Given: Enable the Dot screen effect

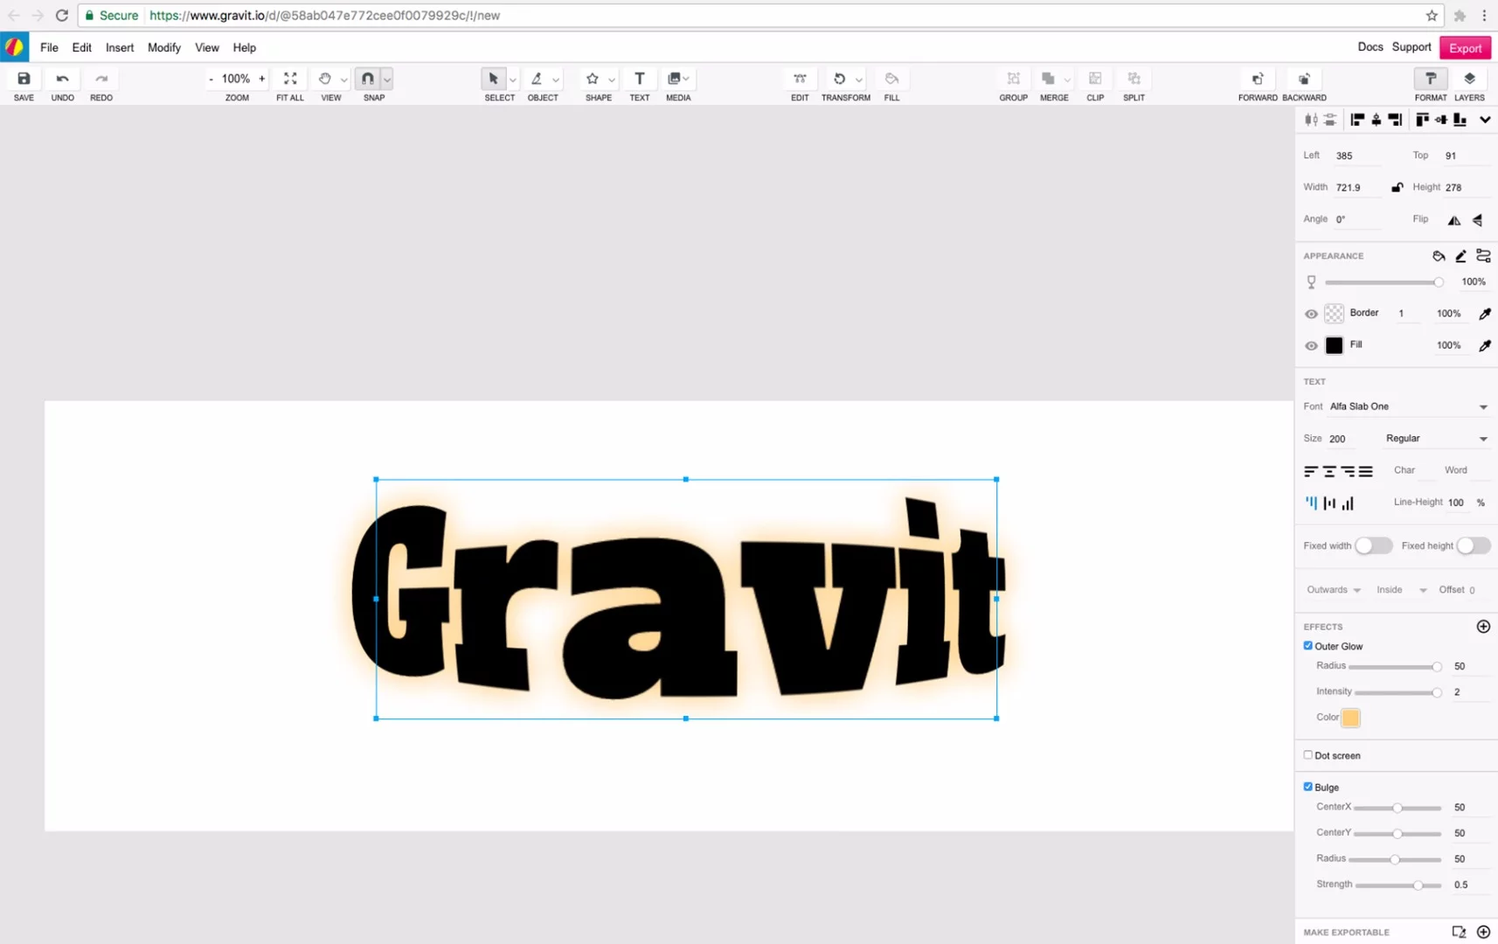Looking at the screenshot, I should (x=1308, y=754).
